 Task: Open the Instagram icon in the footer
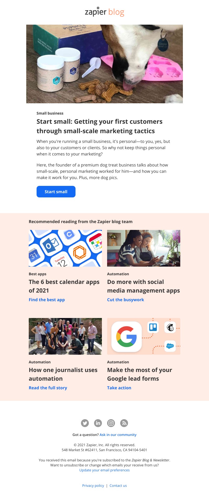point(111,423)
